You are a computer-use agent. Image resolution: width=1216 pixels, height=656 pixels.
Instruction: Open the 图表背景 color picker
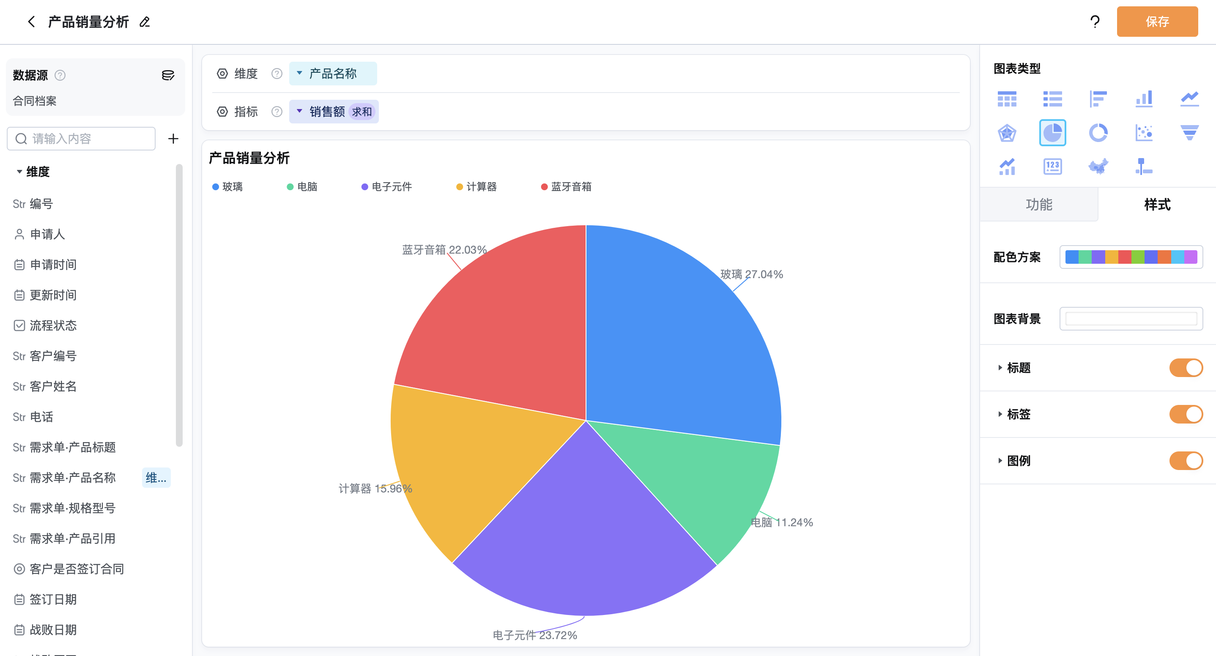point(1131,319)
